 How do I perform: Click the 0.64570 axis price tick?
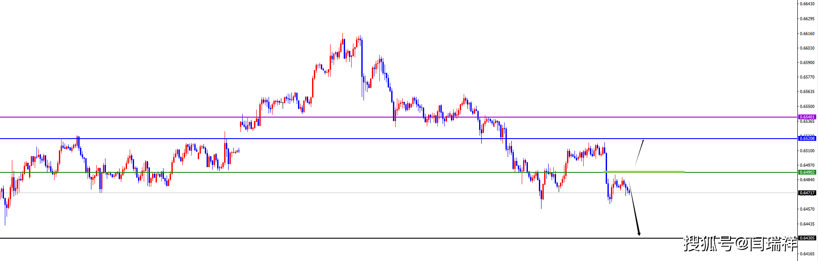(807, 209)
